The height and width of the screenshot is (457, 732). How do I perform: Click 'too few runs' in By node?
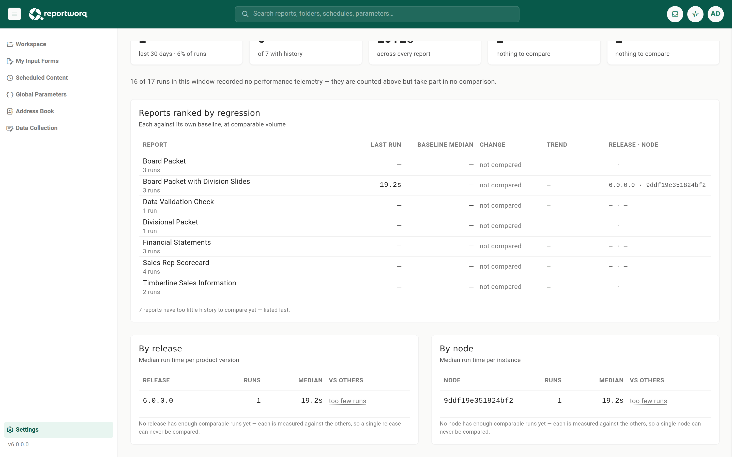click(x=648, y=401)
